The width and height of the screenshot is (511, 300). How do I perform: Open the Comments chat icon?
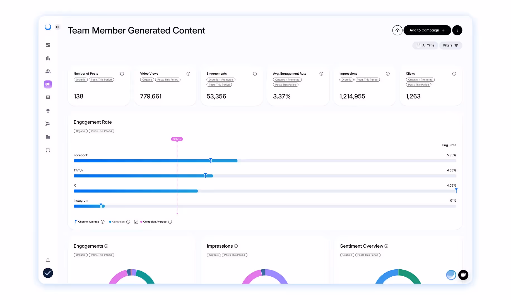(48, 97)
